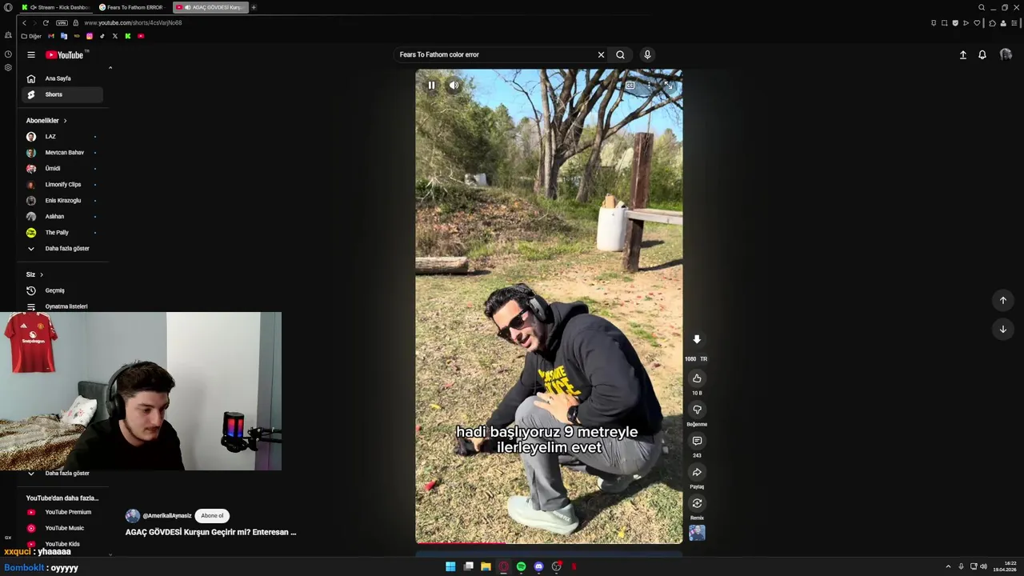Open YouTube Music link

[x=62, y=528]
